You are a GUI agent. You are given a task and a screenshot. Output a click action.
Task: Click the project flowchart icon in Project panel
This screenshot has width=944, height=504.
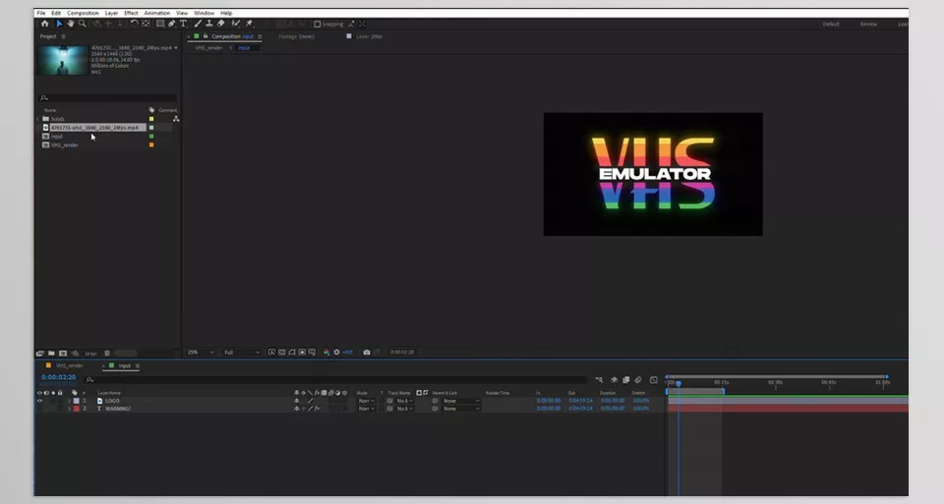[x=176, y=119]
